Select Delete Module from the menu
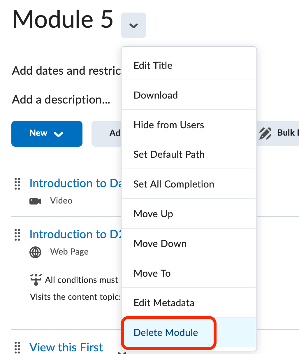Viewport: 299px width, 354px height. point(166,332)
